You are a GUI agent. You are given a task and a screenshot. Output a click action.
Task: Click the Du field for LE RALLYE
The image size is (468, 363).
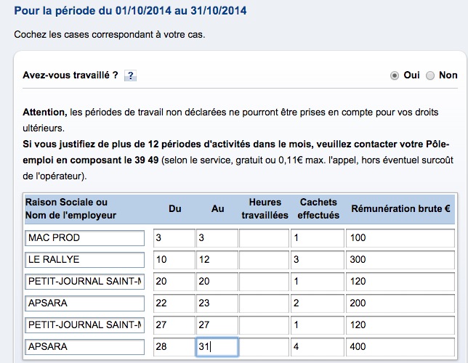pos(174,259)
